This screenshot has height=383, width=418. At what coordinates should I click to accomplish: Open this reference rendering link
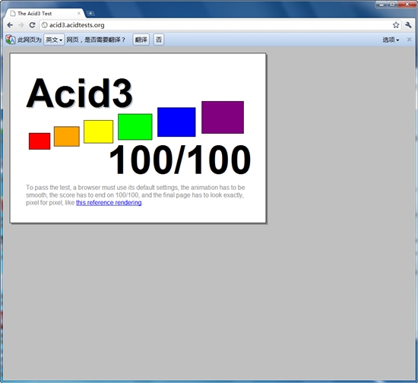pyautogui.click(x=109, y=203)
